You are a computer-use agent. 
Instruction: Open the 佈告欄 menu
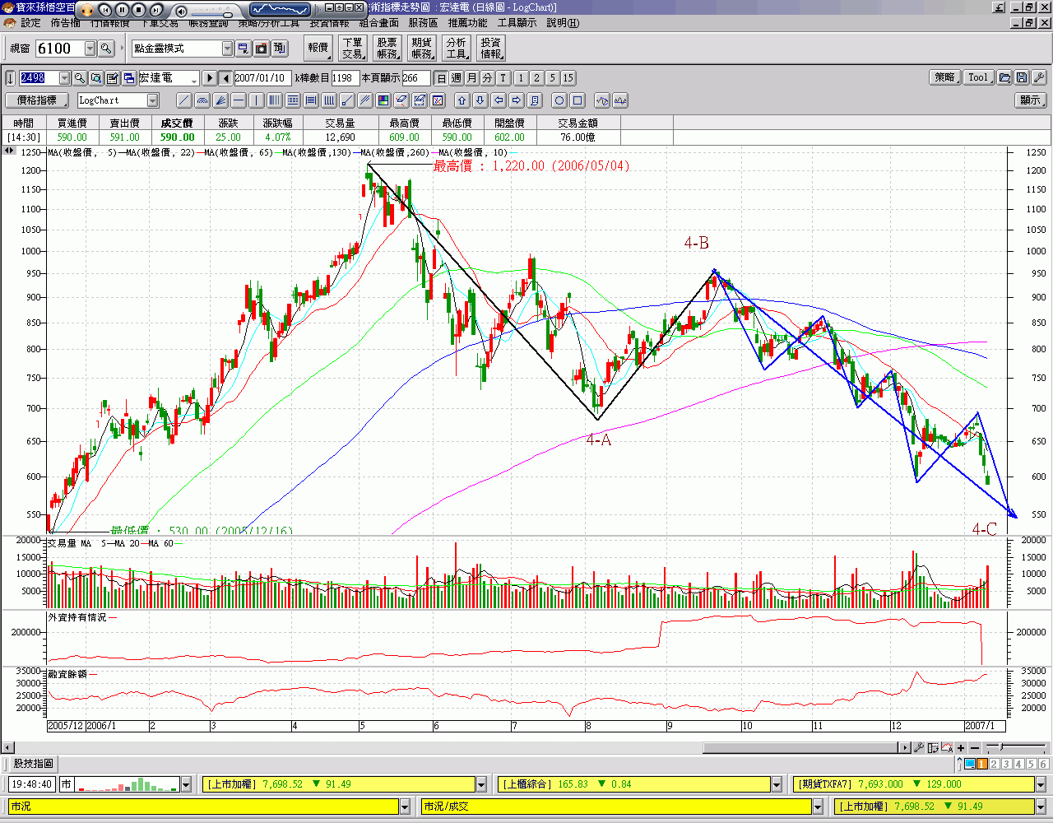66,23
